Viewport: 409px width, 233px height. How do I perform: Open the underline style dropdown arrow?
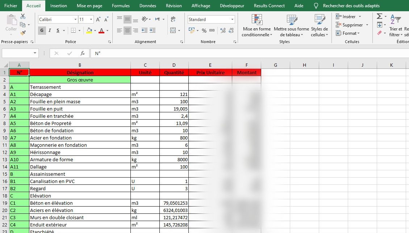pos(64,30)
